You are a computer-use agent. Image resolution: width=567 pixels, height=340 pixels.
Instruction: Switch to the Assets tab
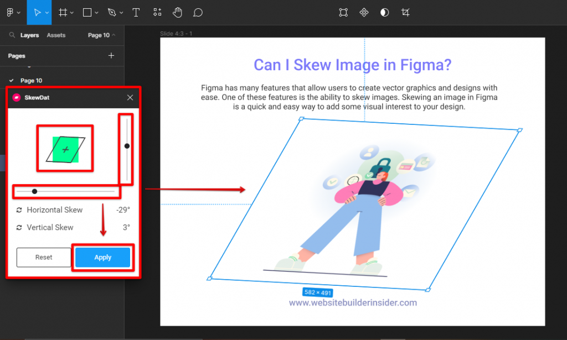[x=56, y=35]
